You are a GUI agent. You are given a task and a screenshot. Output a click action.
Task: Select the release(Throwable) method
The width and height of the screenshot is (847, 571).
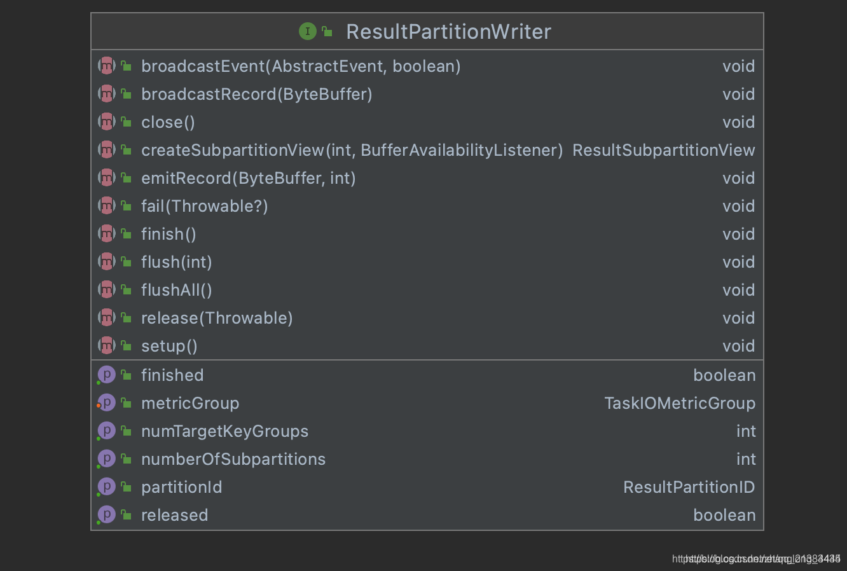[217, 318]
